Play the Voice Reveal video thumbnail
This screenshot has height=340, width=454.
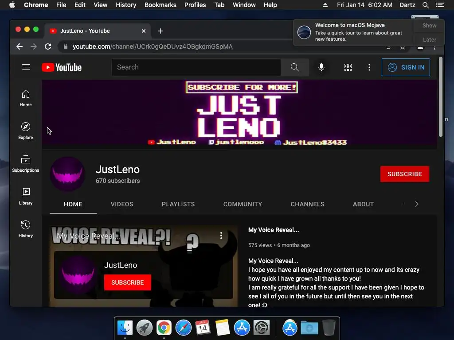[143, 266]
